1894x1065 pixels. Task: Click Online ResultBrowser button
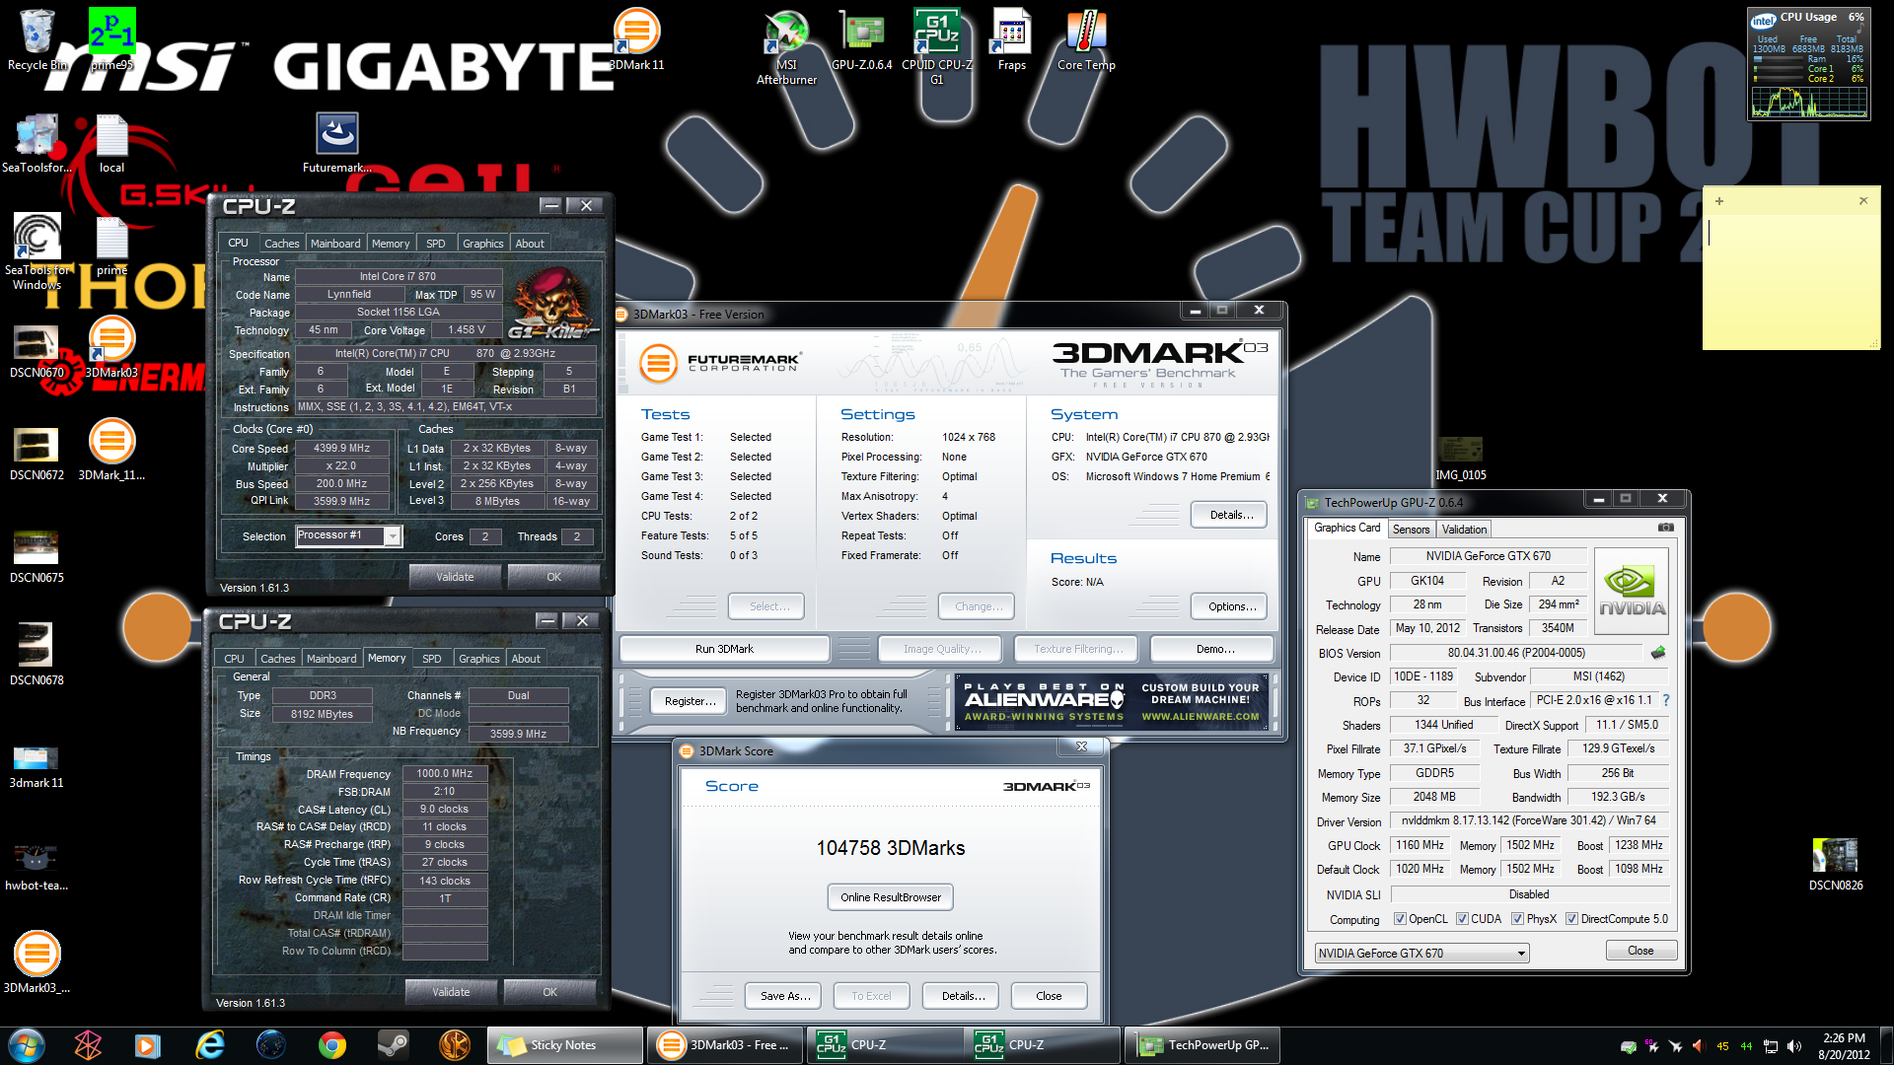coord(891,897)
